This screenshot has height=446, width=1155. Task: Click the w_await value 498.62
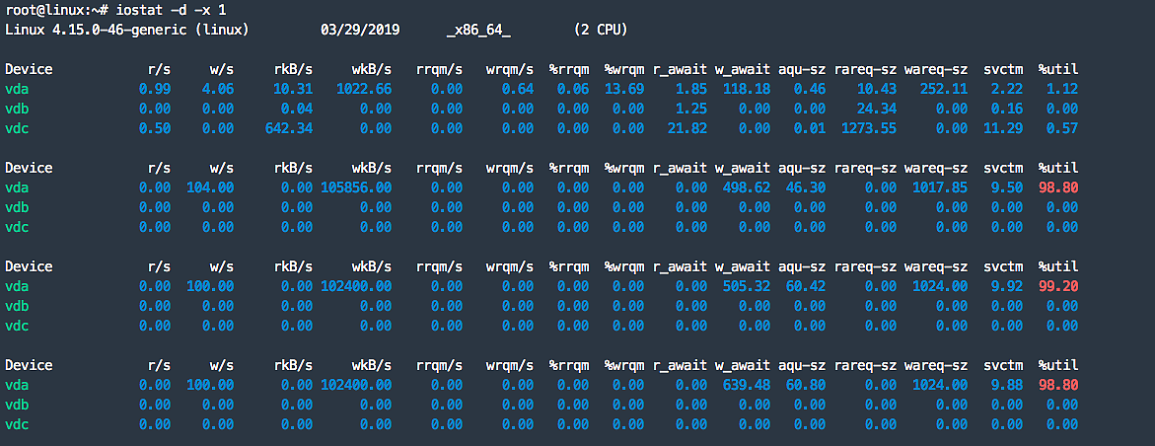[742, 187]
